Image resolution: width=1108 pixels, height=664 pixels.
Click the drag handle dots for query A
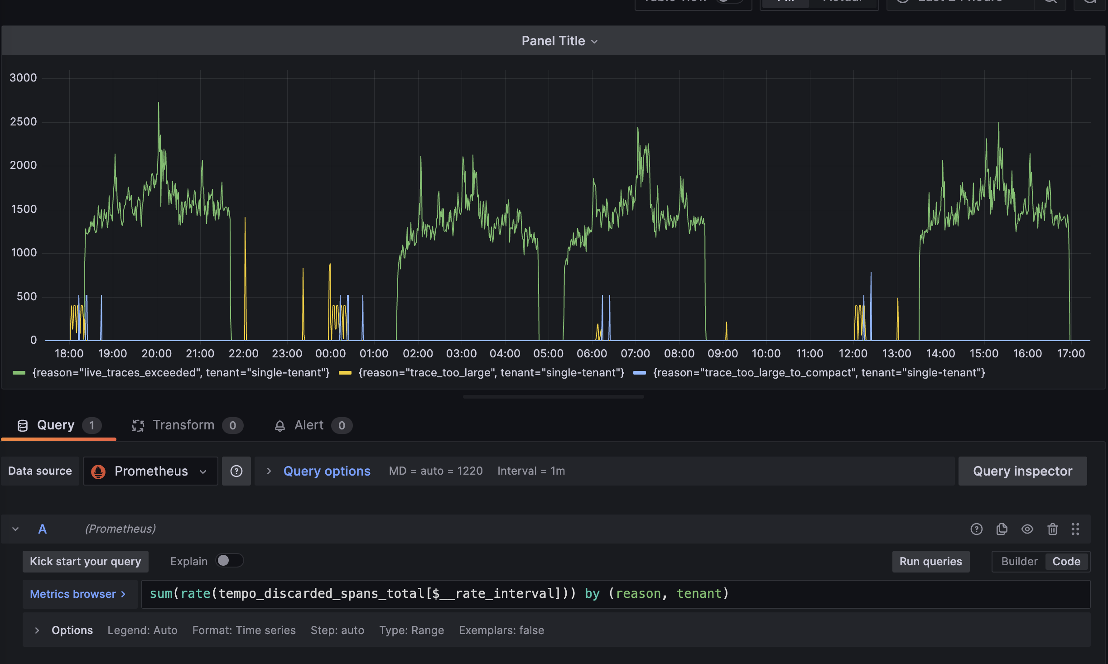click(x=1075, y=529)
